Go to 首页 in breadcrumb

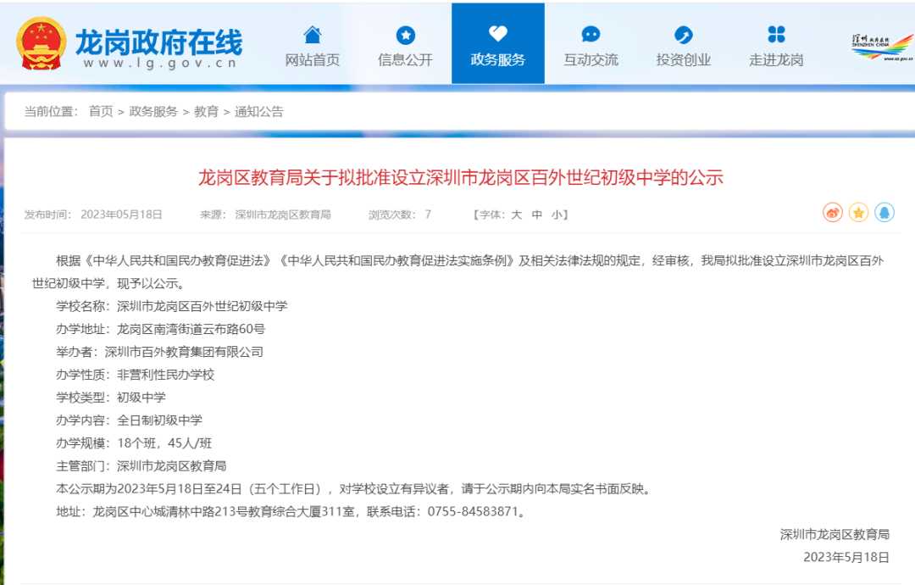coord(101,112)
